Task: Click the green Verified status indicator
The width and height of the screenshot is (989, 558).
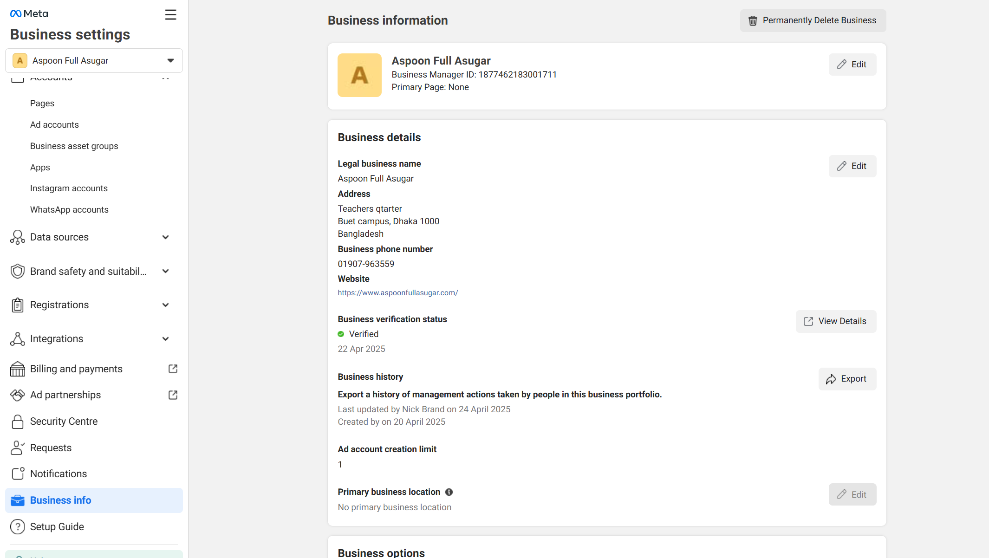Action: (341, 334)
